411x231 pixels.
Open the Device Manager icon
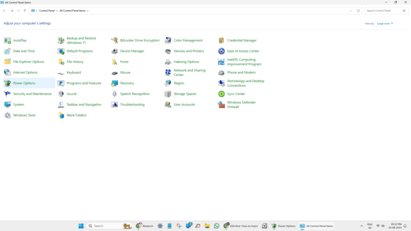coord(115,51)
